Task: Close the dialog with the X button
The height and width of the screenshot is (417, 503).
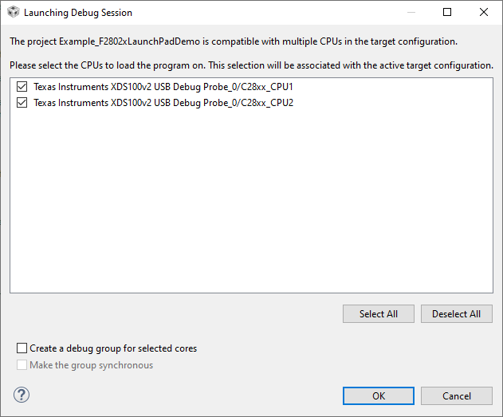Action: click(x=484, y=13)
